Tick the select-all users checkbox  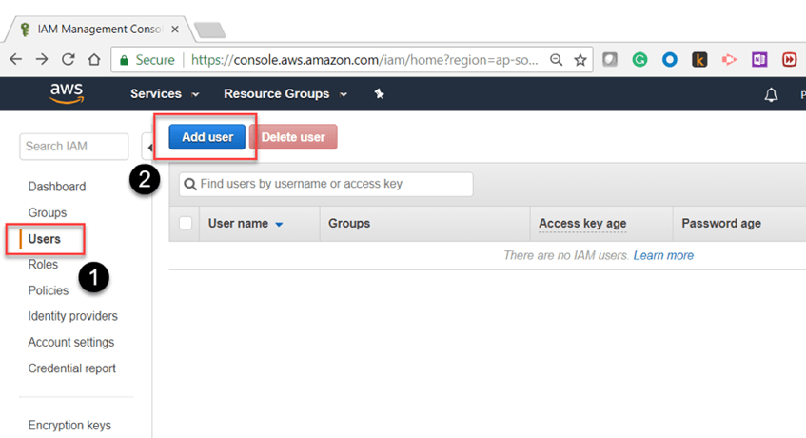tap(186, 223)
